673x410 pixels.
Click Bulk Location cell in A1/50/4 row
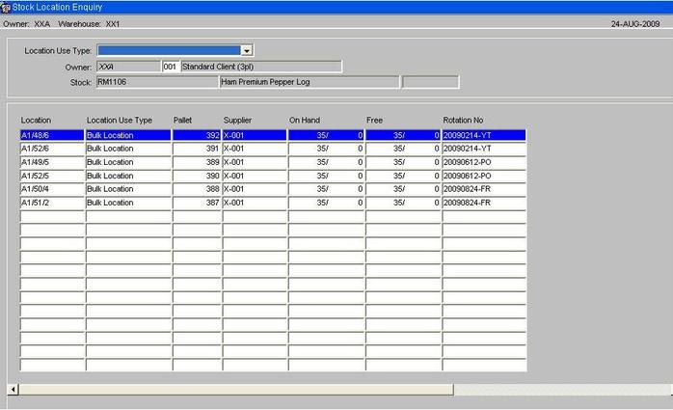tap(128, 189)
